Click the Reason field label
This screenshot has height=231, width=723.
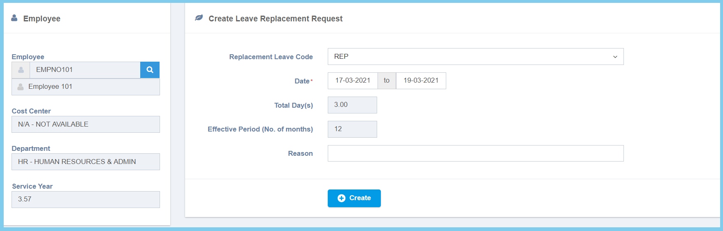coord(300,153)
